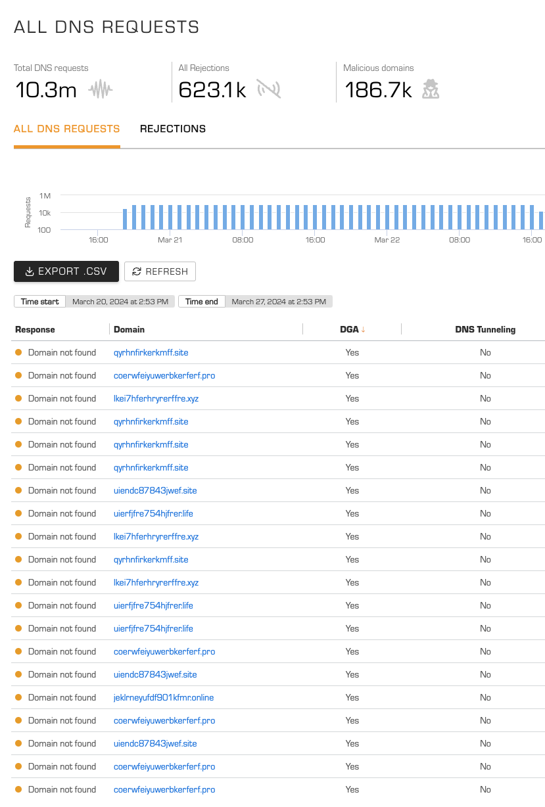Screen dimensions: 545x807
Task: Click the orange status dot beside qyrhnfirkerkmff.site
Action: click(x=18, y=352)
